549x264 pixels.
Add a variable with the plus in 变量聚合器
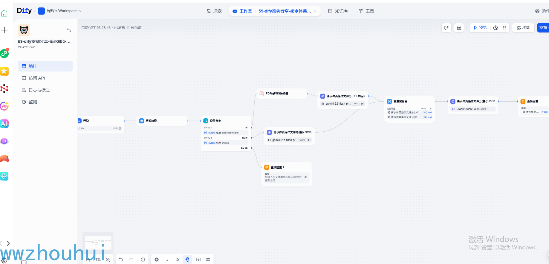(431, 108)
